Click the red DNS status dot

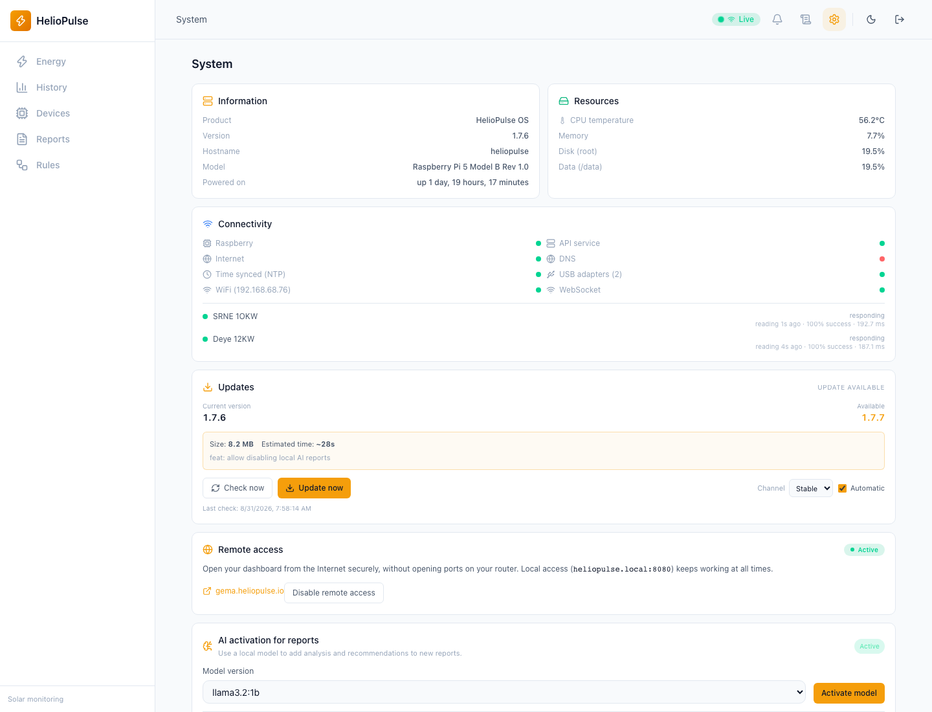coord(882,259)
